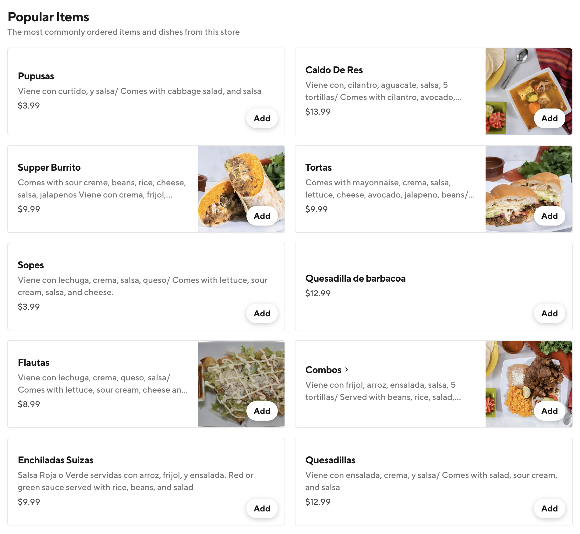Click Add on the Combos card
This screenshot has height=534, width=580.
click(549, 411)
